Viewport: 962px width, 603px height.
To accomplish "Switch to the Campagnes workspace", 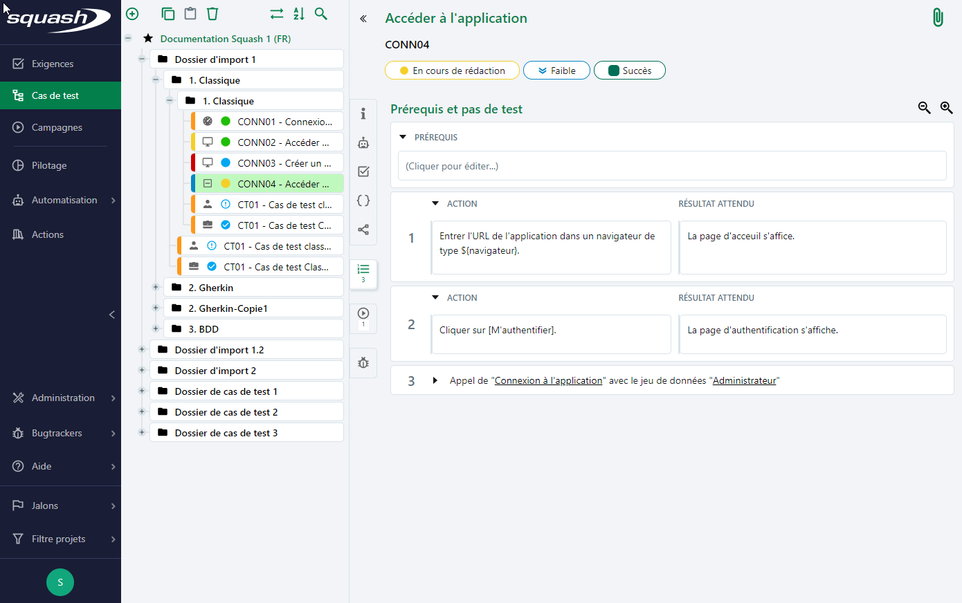I will 57,127.
